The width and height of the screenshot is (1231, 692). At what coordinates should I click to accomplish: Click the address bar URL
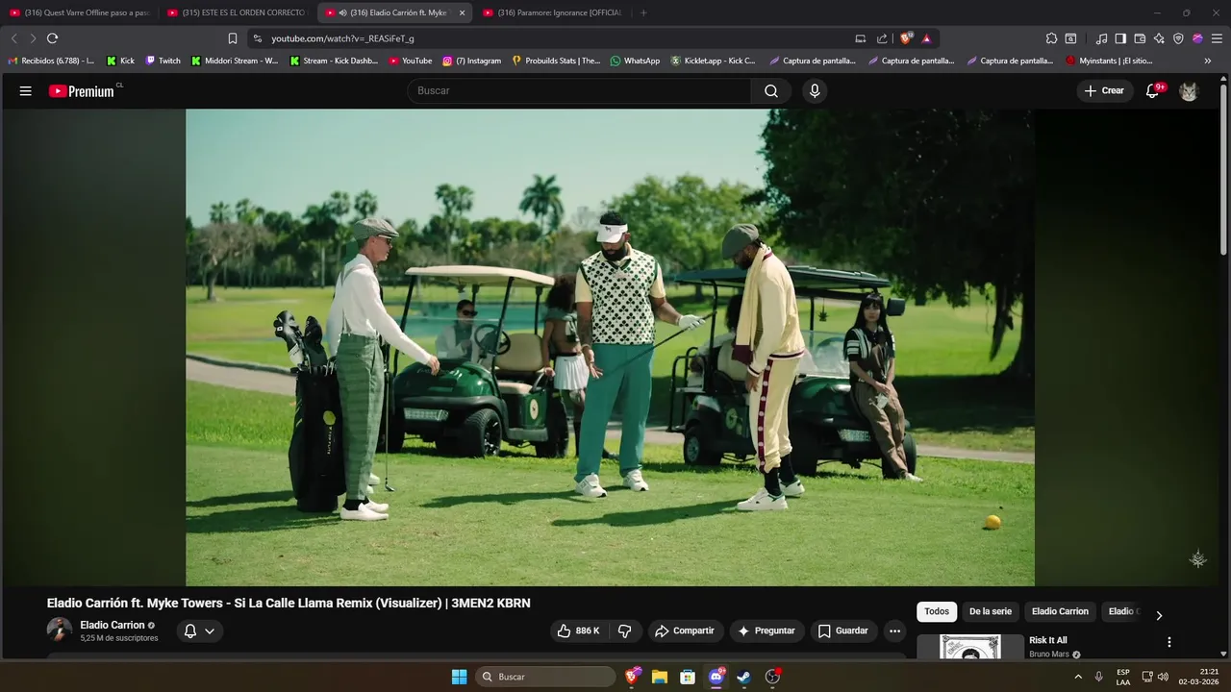coord(342,38)
